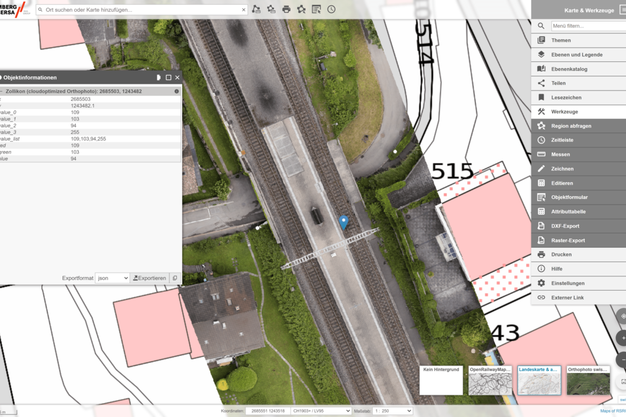
Task: Click the Ort suchen search input field
Action: click(136, 9)
